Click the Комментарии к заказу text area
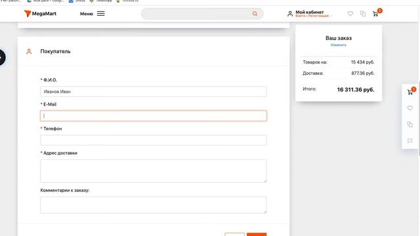 pos(153,205)
